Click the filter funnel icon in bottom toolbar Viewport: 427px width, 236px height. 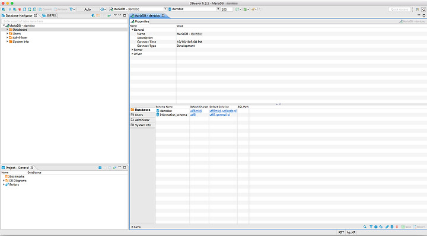pos(371,227)
